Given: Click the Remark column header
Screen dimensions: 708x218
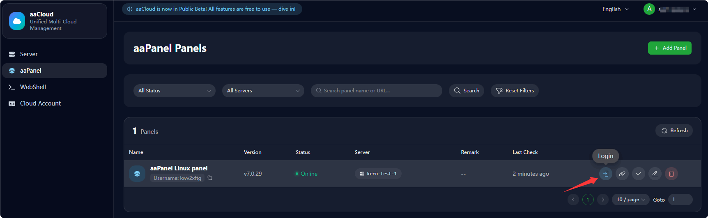Looking at the screenshot, I should point(470,152).
